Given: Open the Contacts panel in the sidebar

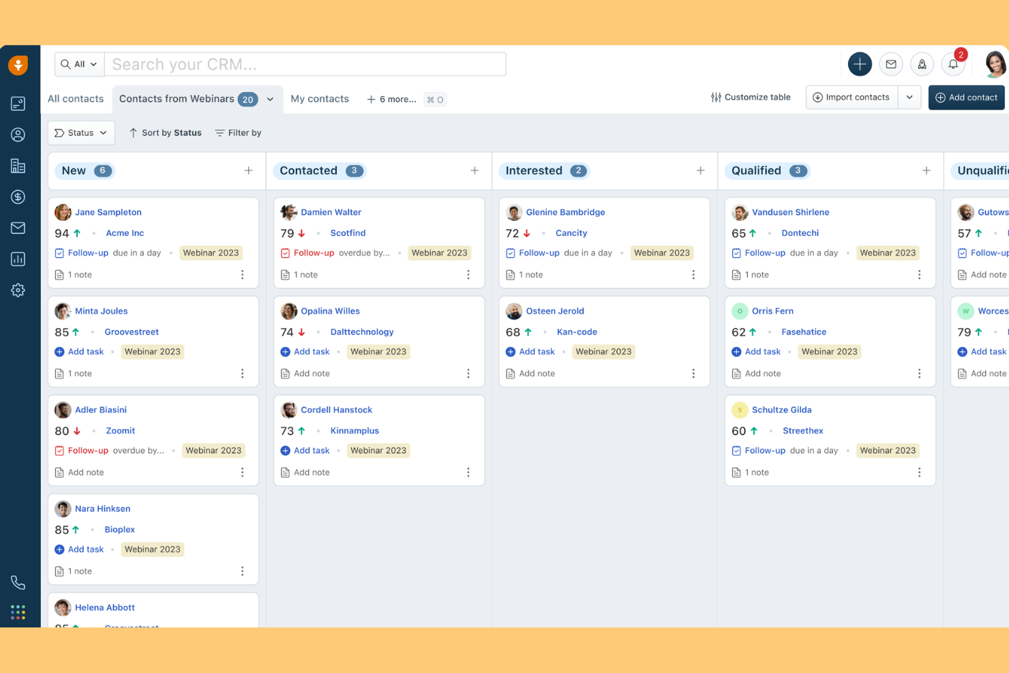Looking at the screenshot, I should pos(18,134).
